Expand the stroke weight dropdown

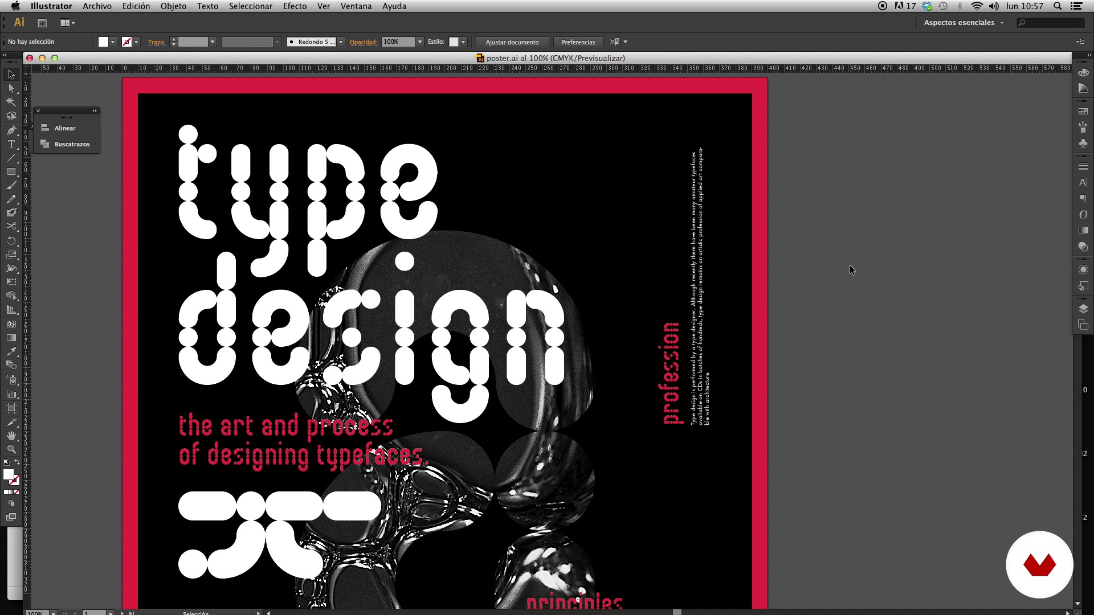coord(212,42)
